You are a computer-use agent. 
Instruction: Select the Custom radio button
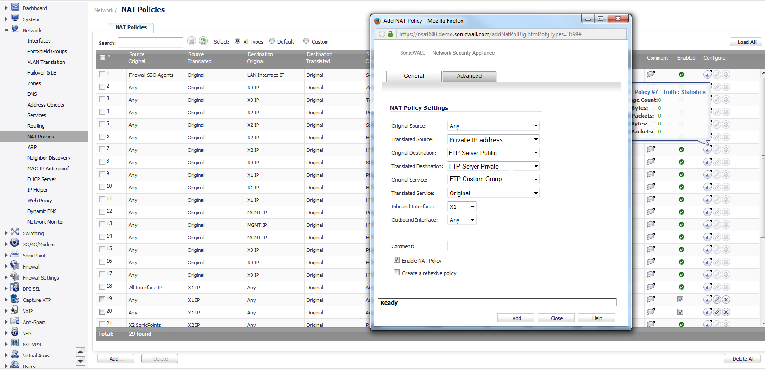click(x=306, y=41)
